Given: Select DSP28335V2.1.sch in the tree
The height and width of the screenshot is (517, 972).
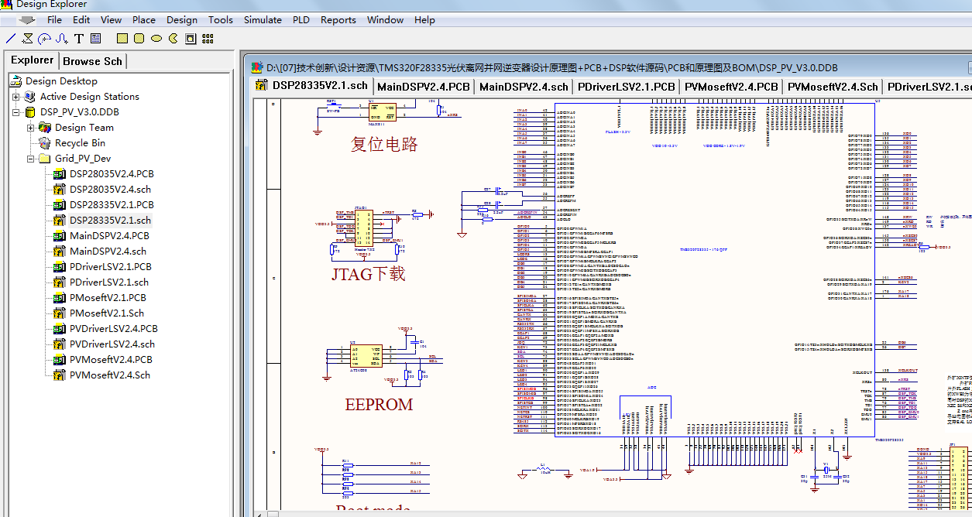Looking at the screenshot, I should click(x=110, y=221).
